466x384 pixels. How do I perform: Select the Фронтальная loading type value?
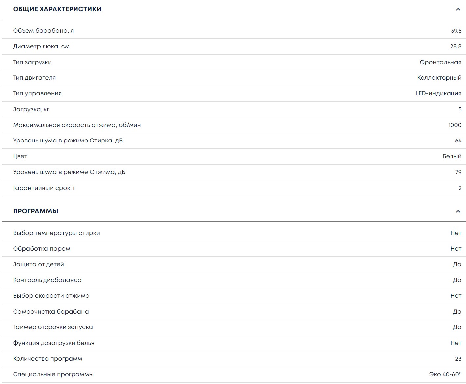point(440,62)
